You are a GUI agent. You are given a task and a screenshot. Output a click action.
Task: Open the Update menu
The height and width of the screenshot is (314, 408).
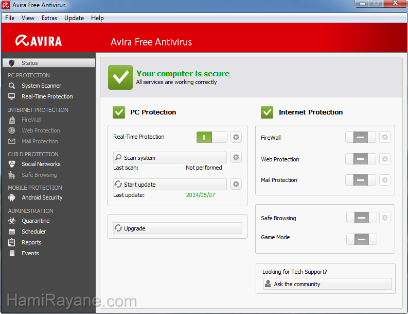point(74,18)
